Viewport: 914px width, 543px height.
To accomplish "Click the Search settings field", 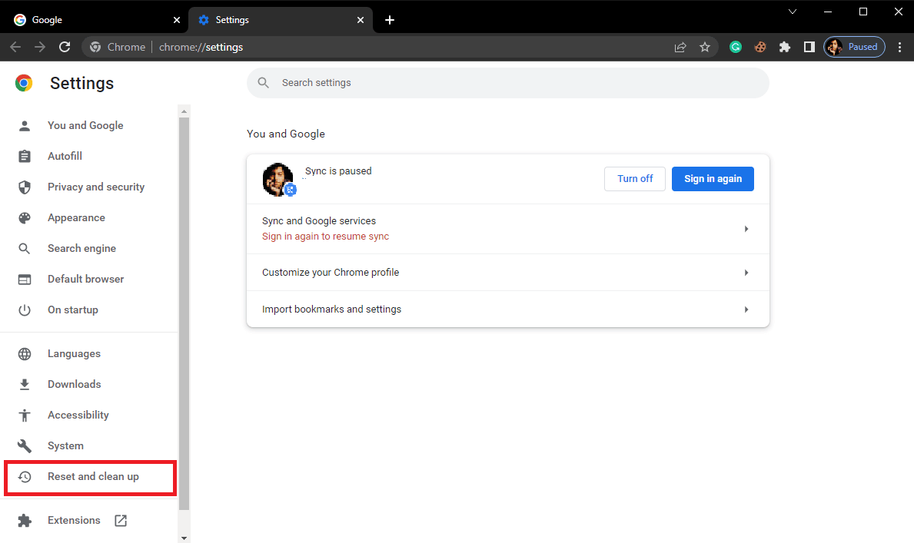I will [507, 83].
